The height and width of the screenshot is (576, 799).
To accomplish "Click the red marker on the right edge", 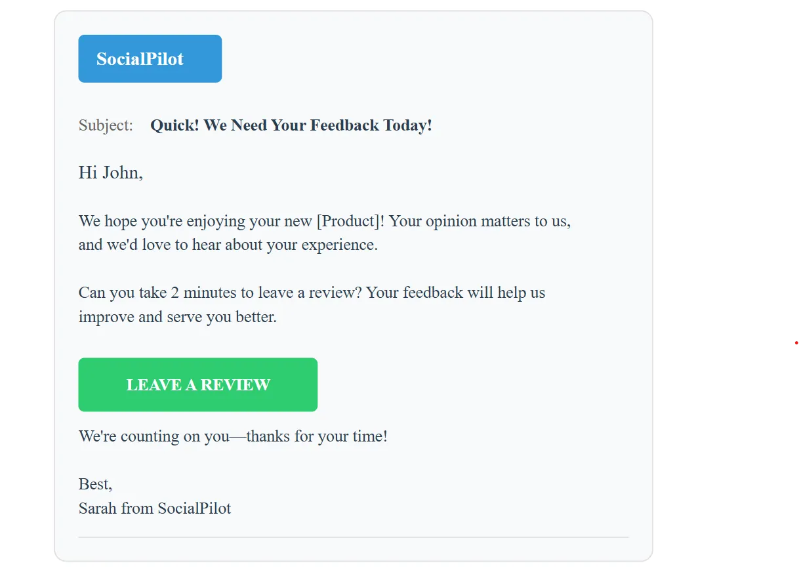I will point(795,343).
